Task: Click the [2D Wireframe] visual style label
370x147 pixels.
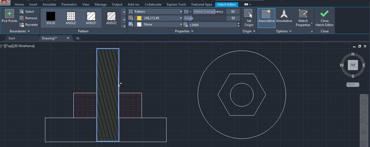Action: 24,46
